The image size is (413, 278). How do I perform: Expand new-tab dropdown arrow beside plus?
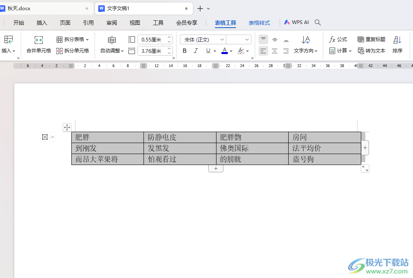208,9
